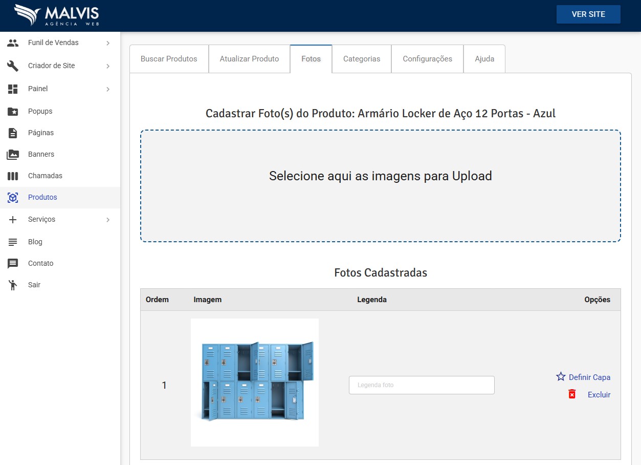Click the Produtos box icon
Image resolution: width=641 pixels, height=465 pixels.
[13, 197]
